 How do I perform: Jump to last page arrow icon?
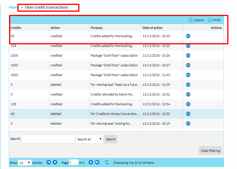97,162
